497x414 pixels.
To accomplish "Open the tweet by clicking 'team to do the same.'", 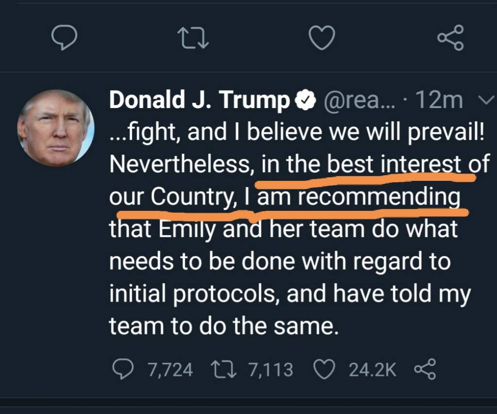I will (x=222, y=326).
